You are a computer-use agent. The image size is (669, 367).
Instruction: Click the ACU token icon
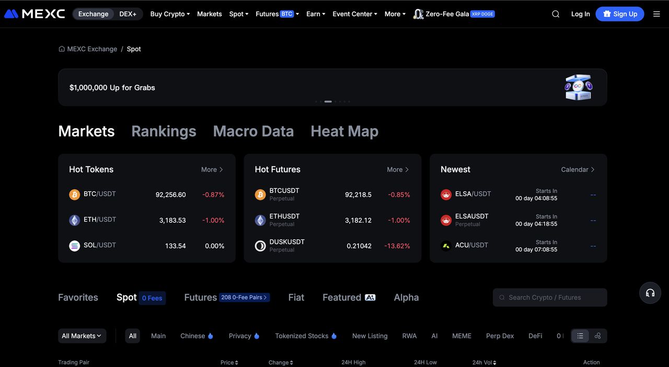[446, 246]
